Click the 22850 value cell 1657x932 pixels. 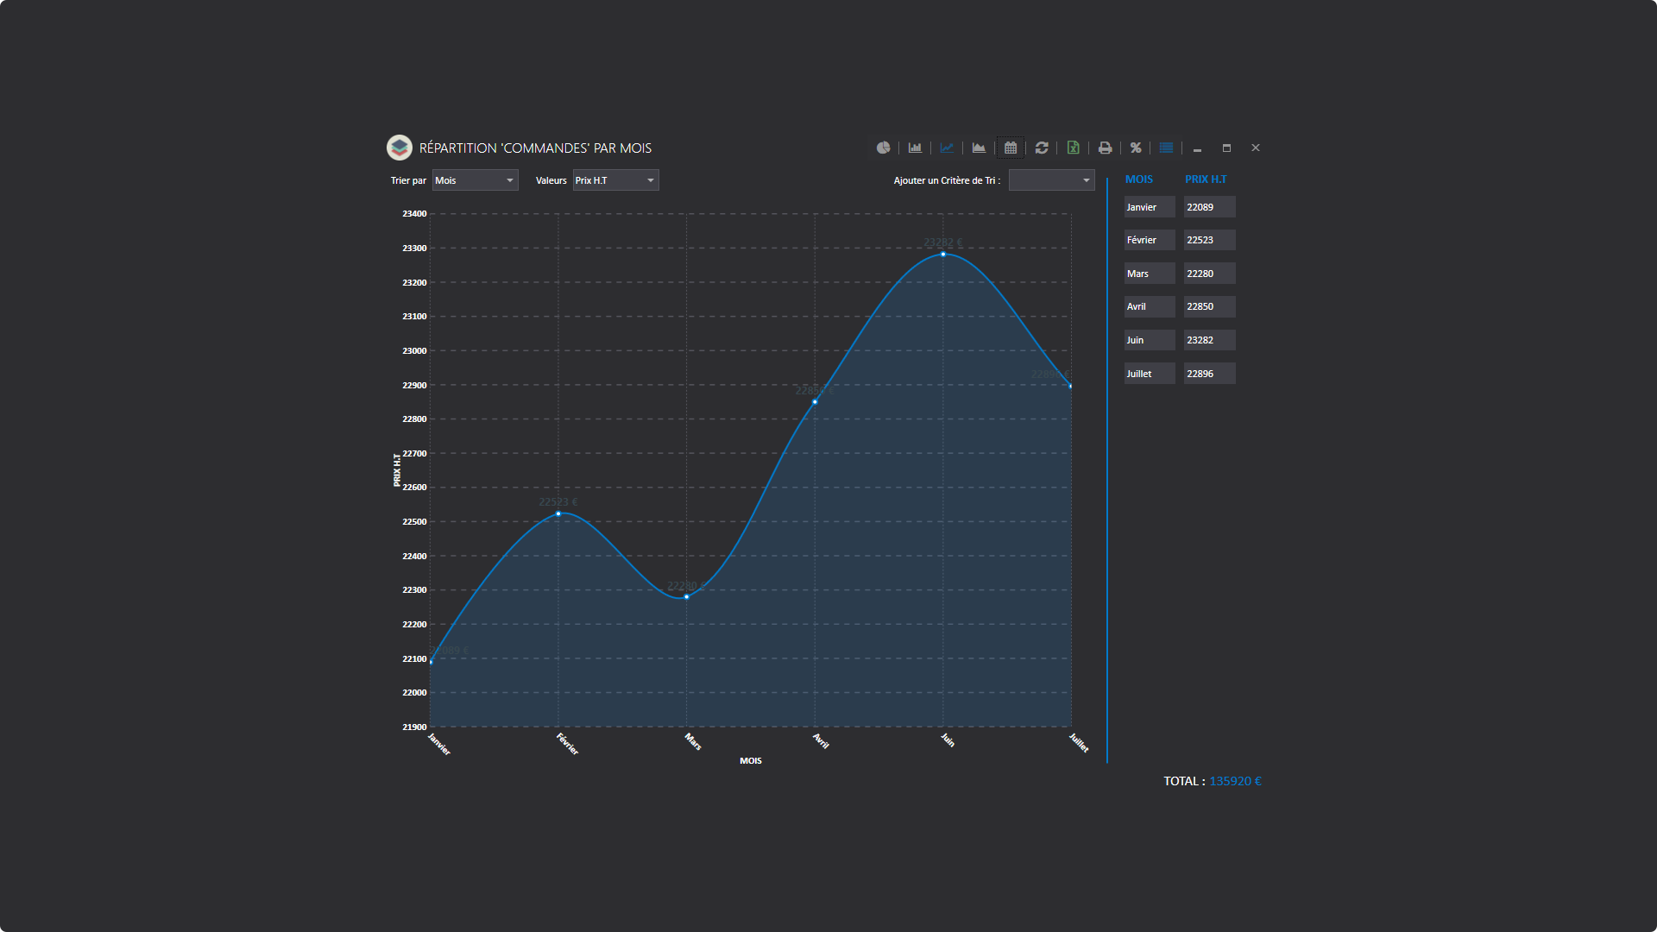click(1209, 306)
